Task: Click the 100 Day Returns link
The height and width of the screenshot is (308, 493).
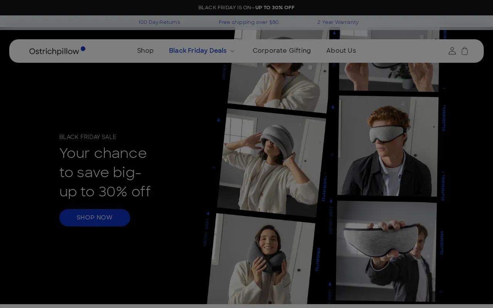Action: point(159,22)
